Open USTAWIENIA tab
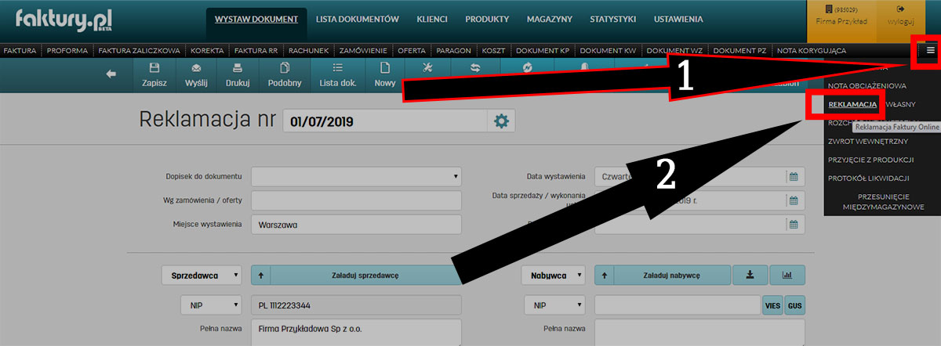This screenshot has height=346, width=941. [678, 19]
